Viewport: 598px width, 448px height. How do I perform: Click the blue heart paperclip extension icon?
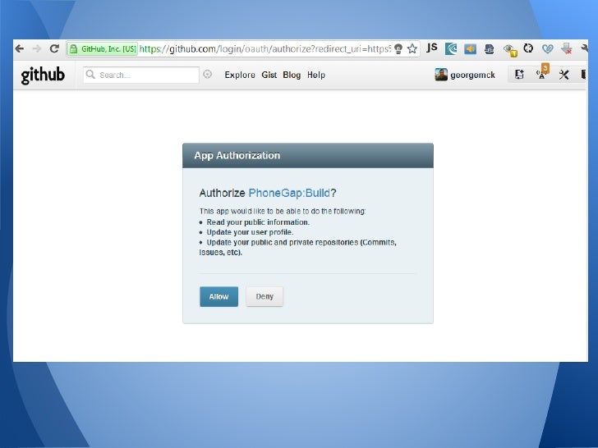[547, 48]
